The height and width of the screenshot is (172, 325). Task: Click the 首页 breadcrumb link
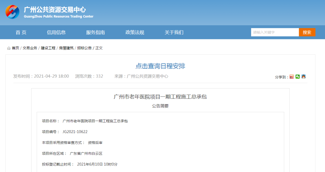tap(15, 48)
